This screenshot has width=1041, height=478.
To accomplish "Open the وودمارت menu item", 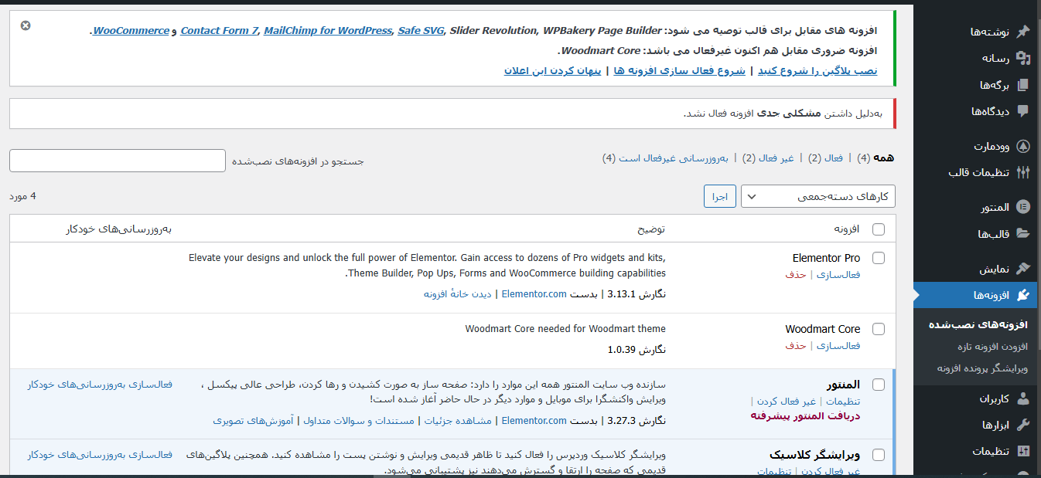I will 977,146.
